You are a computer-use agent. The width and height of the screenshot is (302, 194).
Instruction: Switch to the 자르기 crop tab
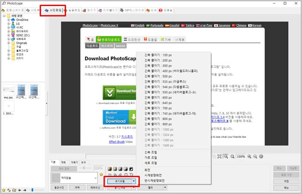74,162
